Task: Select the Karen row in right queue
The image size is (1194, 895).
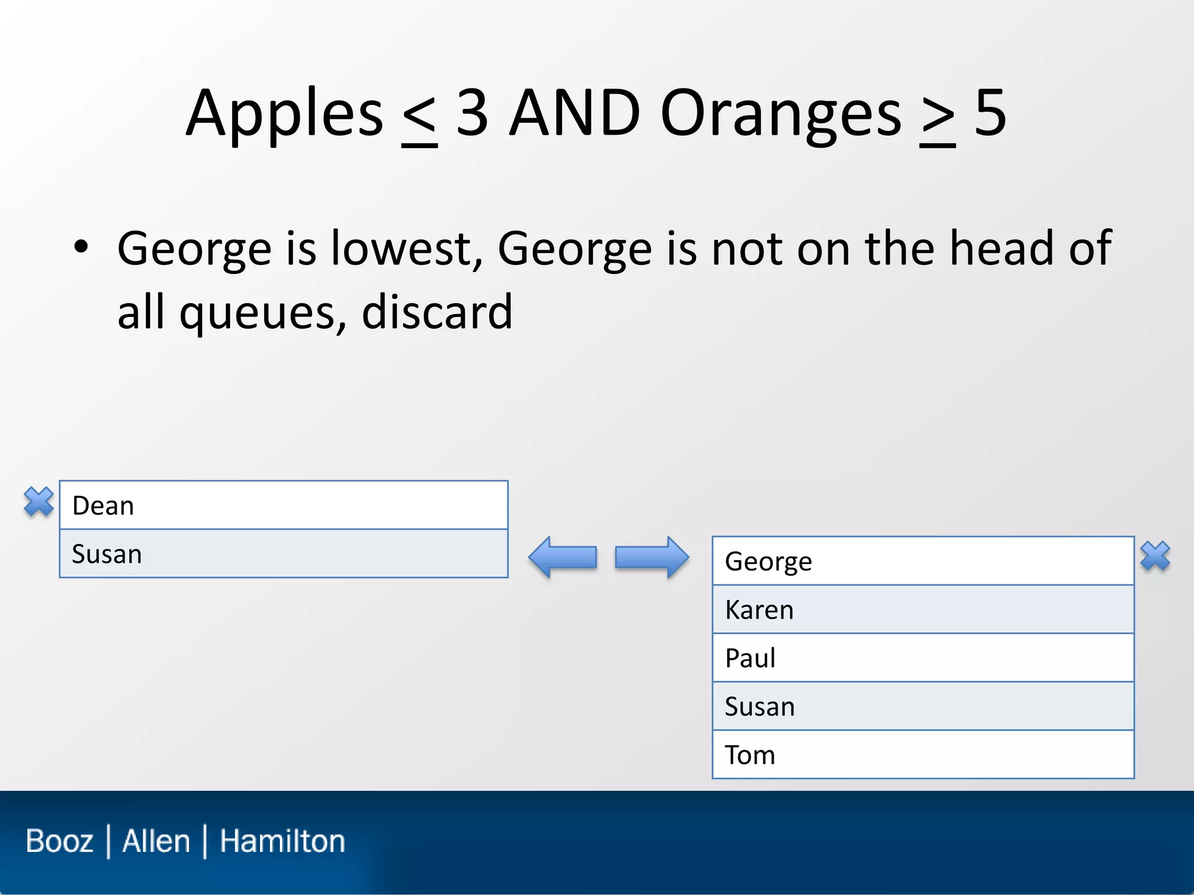Action: (x=923, y=609)
